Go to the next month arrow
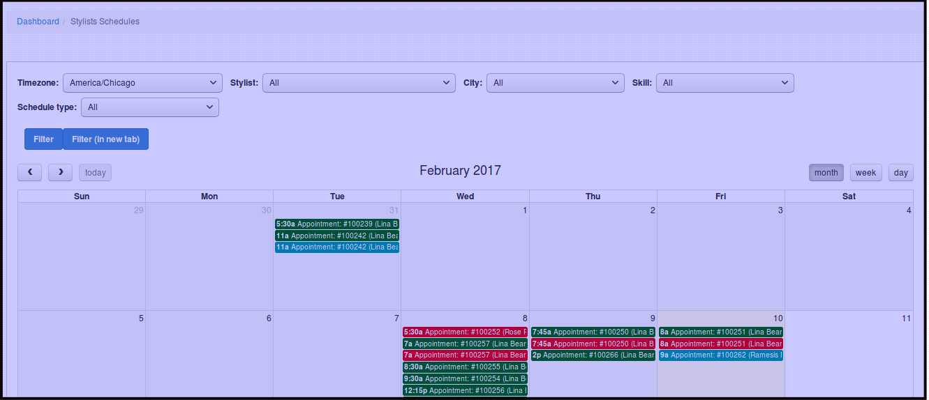 point(61,172)
